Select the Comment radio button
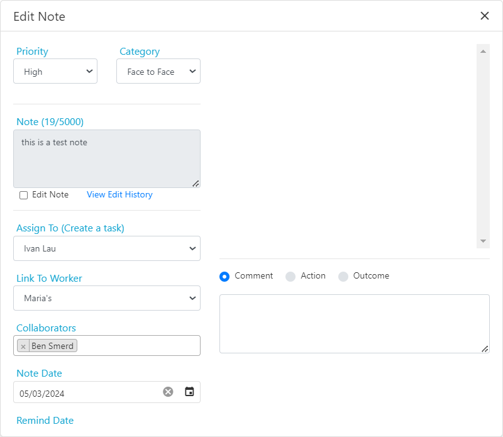Viewport: 503px width, 437px height. tap(224, 277)
